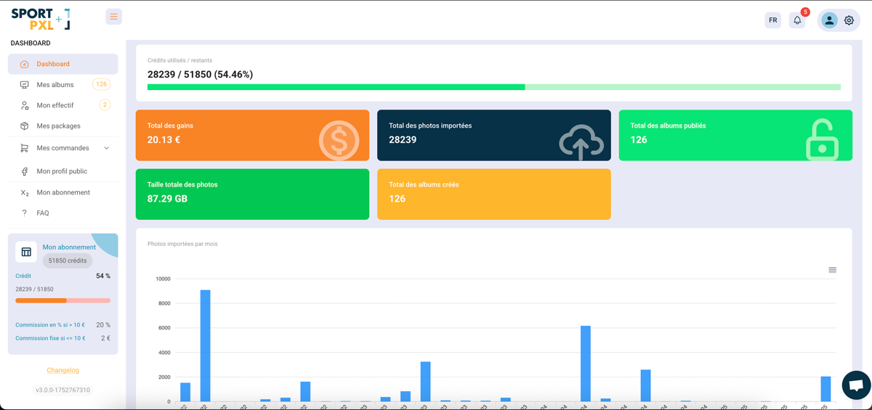Screen dimensions: 872x410
Task: Open the notifications bell
Action: click(x=797, y=20)
